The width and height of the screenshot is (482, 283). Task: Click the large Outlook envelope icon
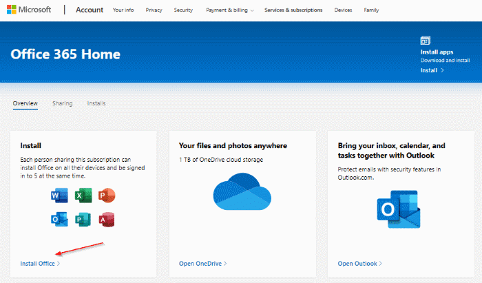coord(399,209)
